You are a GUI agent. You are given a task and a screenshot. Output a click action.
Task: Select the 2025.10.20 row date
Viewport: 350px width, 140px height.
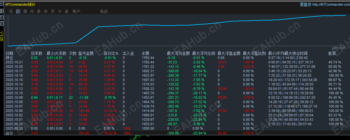(14, 67)
